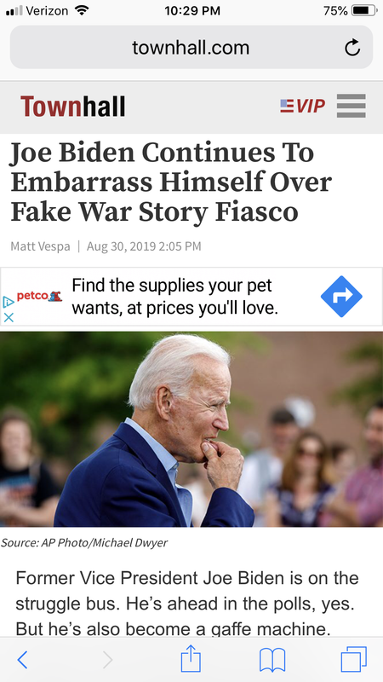Go back with the Safari back arrow
The width and height of the screenshot is (383, 682).
pyautogui.click(x=22, y=660)
